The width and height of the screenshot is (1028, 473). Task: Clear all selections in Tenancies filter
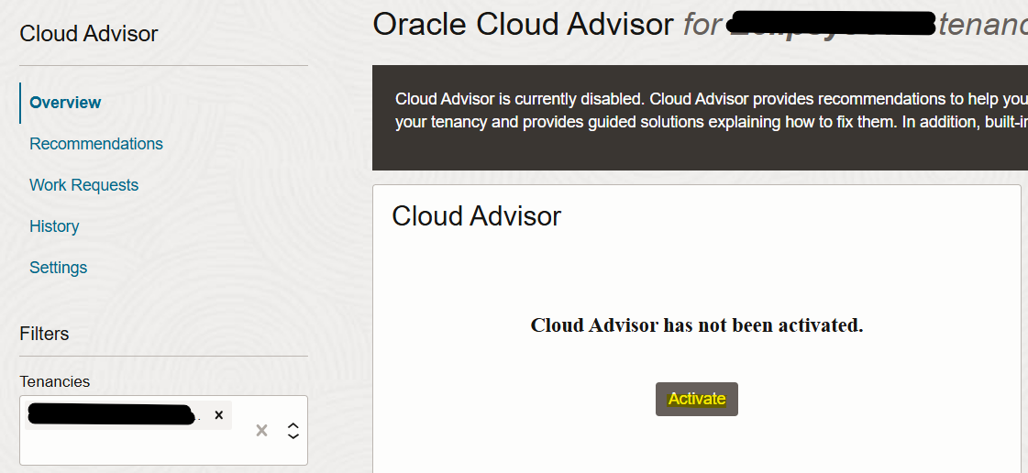[261, 430]
